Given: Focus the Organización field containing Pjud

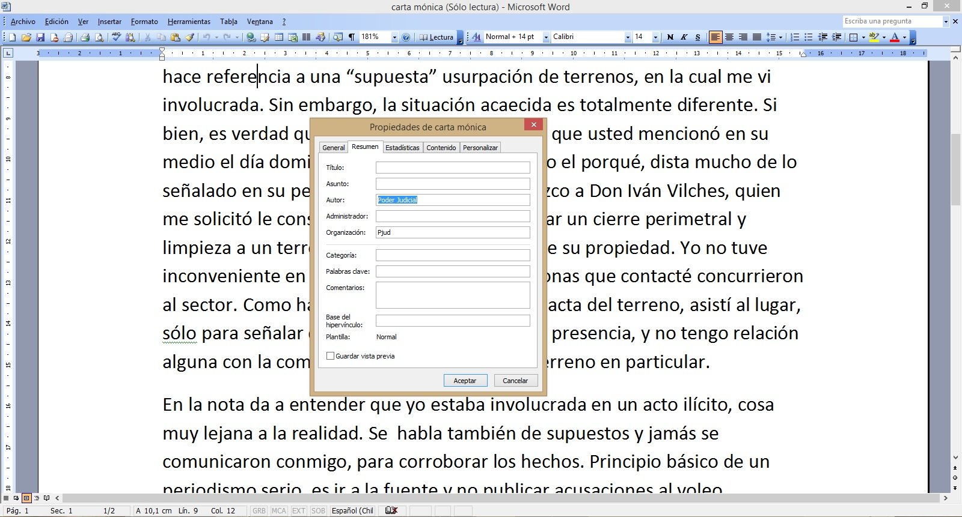Looking at the screenshot, I should pyautogui.click(x=453, y=232).
